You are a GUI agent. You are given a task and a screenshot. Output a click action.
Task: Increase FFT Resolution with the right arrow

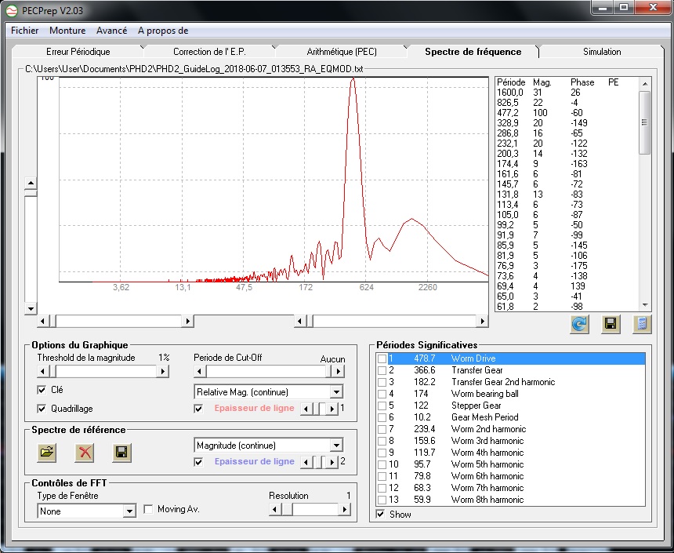pyautogui.click(x=344, y=510)
